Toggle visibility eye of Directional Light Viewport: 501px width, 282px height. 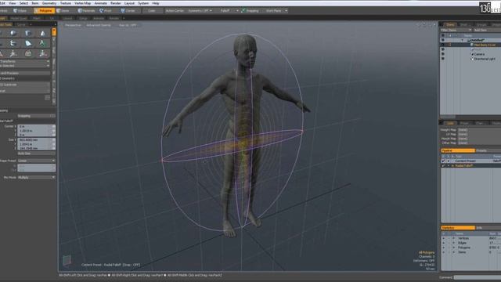point(443,59)
